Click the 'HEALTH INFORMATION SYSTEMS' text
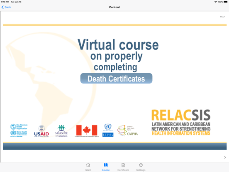The width and height of the screenshot is (229, 172). [181, 133]
